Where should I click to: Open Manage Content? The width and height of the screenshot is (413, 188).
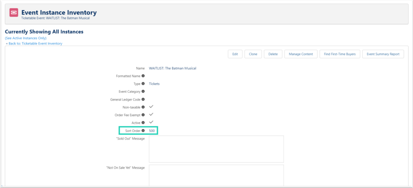click(301, 54)
